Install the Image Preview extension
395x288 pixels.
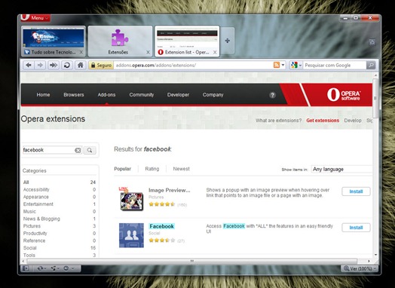[356, 191]
